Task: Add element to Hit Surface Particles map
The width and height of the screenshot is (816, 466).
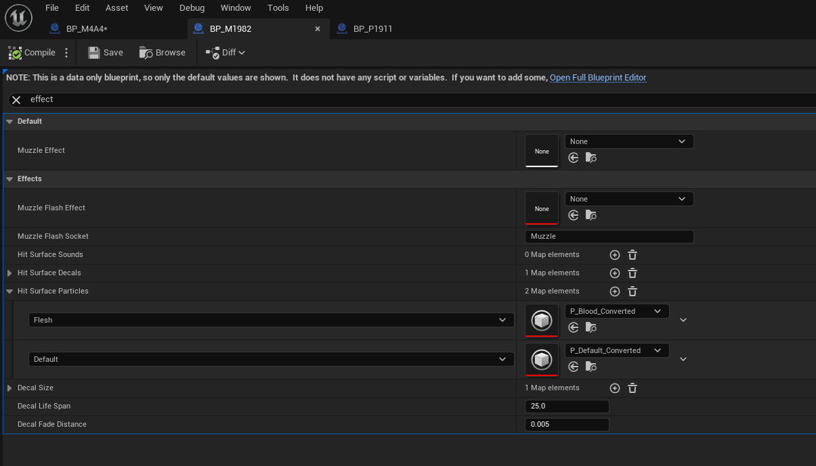Action: pos(615,292)
